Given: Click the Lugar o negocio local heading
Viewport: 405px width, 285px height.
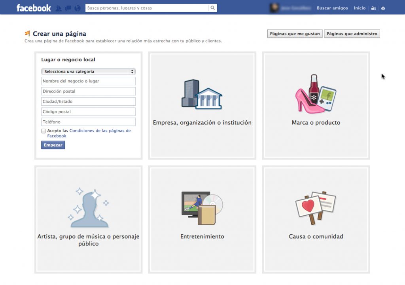Looking at the screenshot, I should (68, 59).
